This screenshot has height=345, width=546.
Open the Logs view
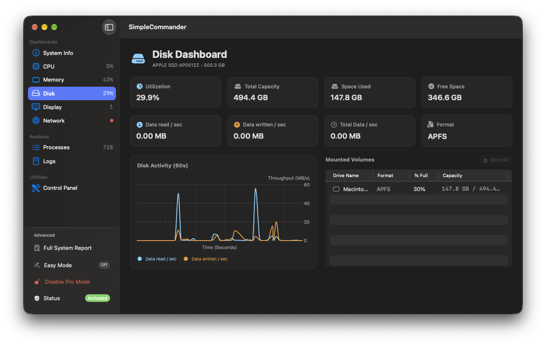(72, 161)
